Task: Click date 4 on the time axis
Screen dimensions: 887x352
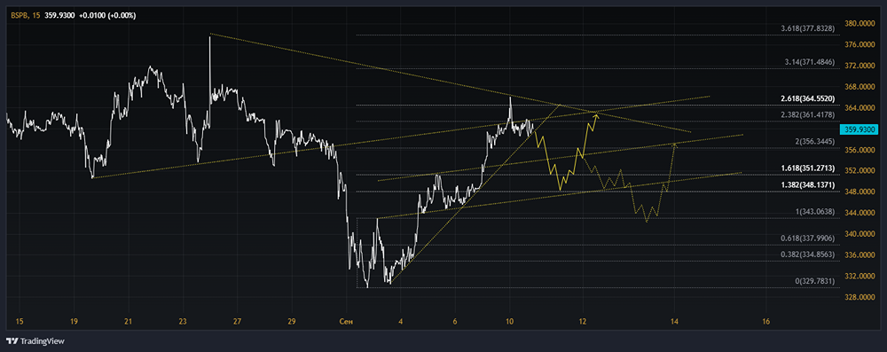Action: 401,322
